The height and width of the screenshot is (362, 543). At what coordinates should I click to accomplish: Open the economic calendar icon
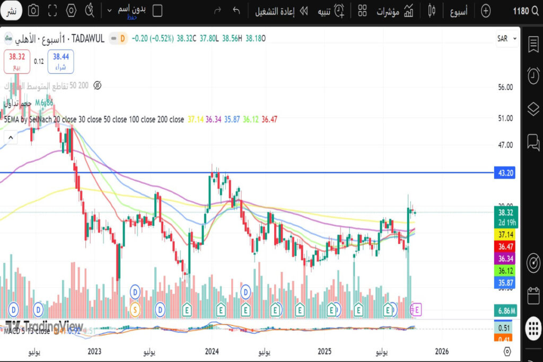coord(533,296)
